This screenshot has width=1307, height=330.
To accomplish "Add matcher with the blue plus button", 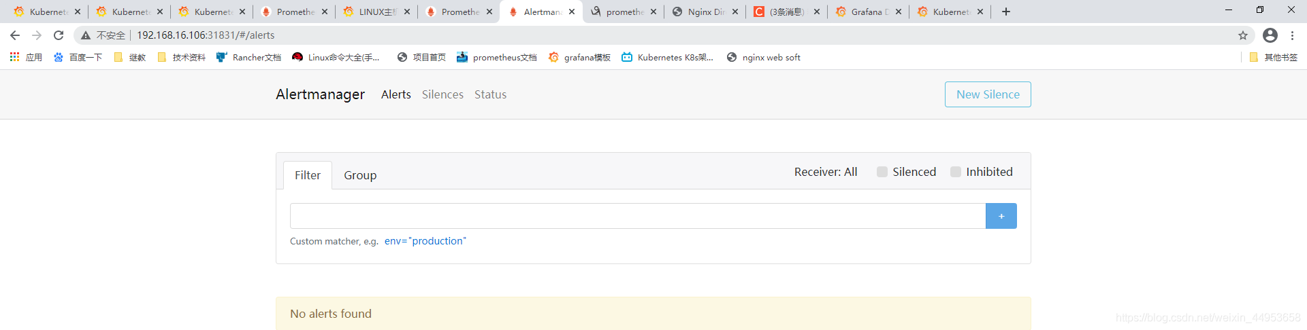I will tap(1001, 216).
